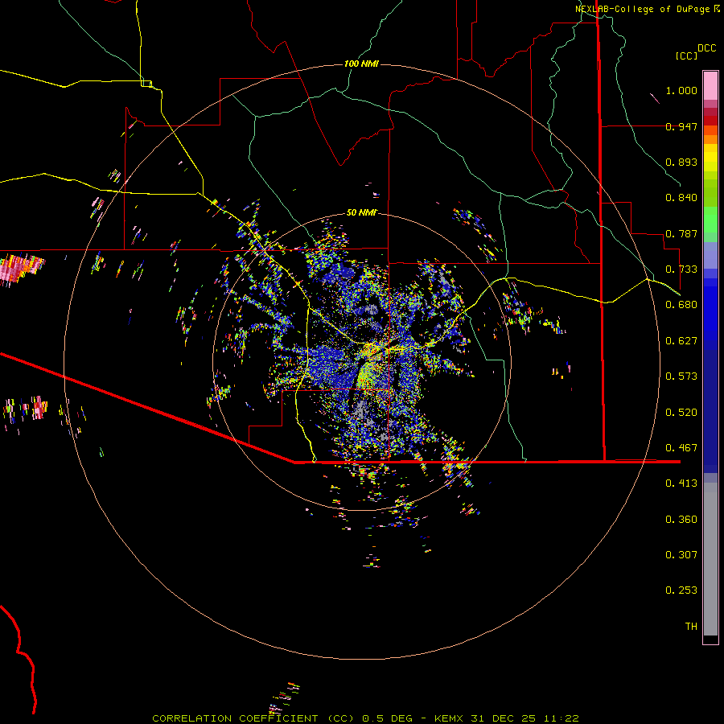Click the 0.733 scale value
Screen dimensions: 724x724
click(681, 269)
